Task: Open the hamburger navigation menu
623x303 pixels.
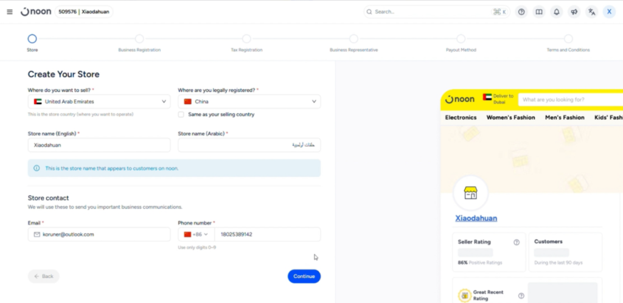Action: [x=10, y=12]
